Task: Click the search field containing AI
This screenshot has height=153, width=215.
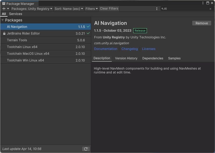Action: point(187,9)
